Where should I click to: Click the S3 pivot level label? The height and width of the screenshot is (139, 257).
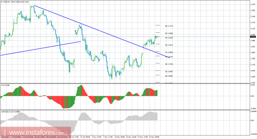click(169, 72)
